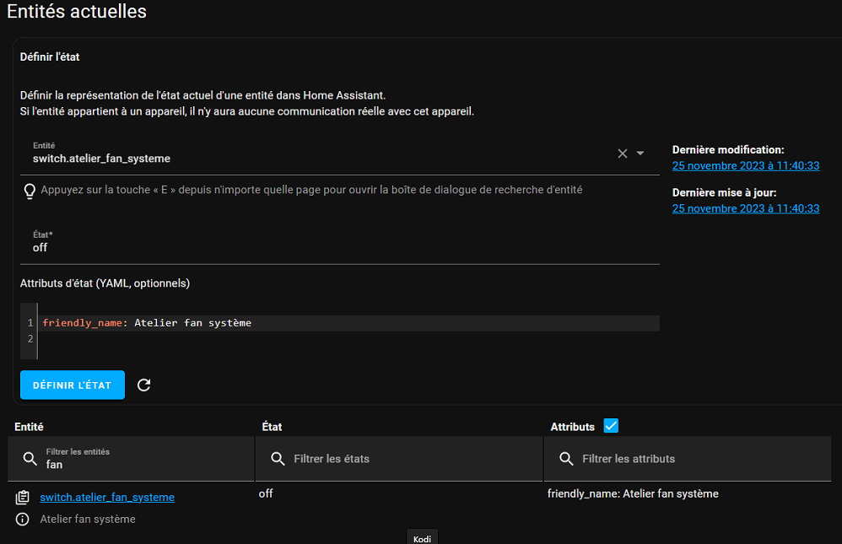Open the switch.atelier_fan_systeme link in the table
This screenshot has height=544, width=842.
pyautogui.click(x=107, y=498)
